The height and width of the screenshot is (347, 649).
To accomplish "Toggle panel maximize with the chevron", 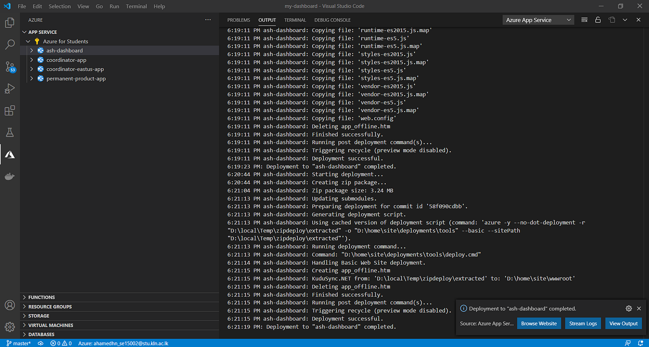I will (624, 19).
